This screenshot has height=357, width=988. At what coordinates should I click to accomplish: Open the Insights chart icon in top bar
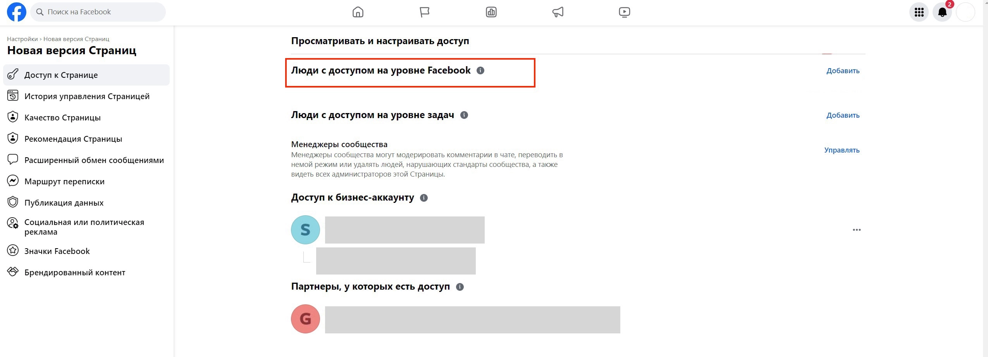click(x=491, y=12)
